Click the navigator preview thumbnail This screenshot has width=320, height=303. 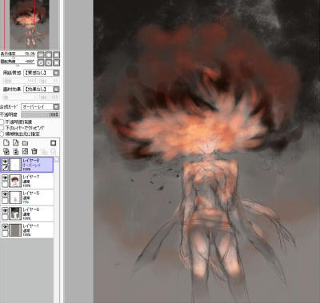tap(30, 25)
